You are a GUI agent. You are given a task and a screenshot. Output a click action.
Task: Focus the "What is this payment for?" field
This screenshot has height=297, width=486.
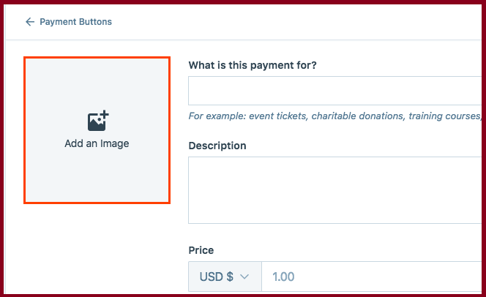[x=334, y=91]
